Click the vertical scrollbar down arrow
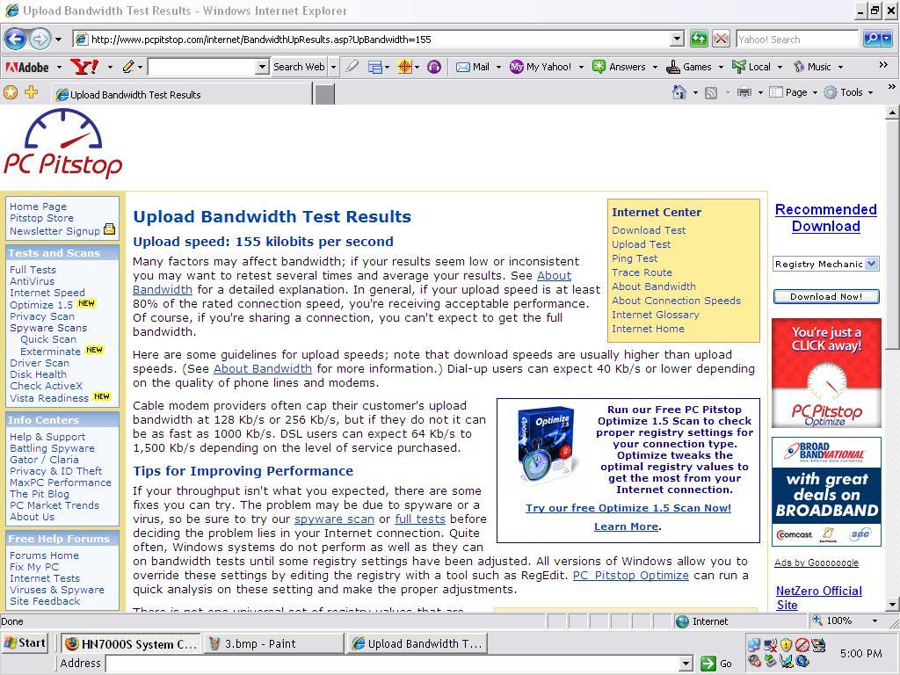Viewport: 900px width, 675px height. (892, 604)
